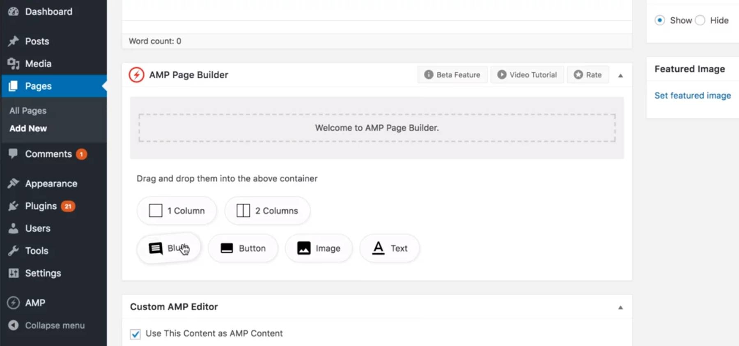Go to All Pages submenu
This screenshot has height=346, width=739.
click(x=28, y=110)
